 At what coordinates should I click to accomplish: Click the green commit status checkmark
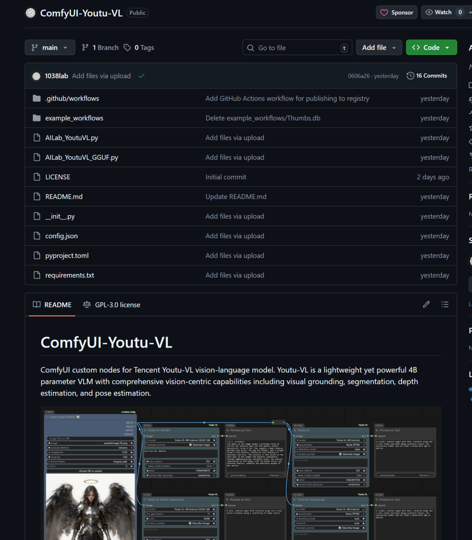point(142,76)
